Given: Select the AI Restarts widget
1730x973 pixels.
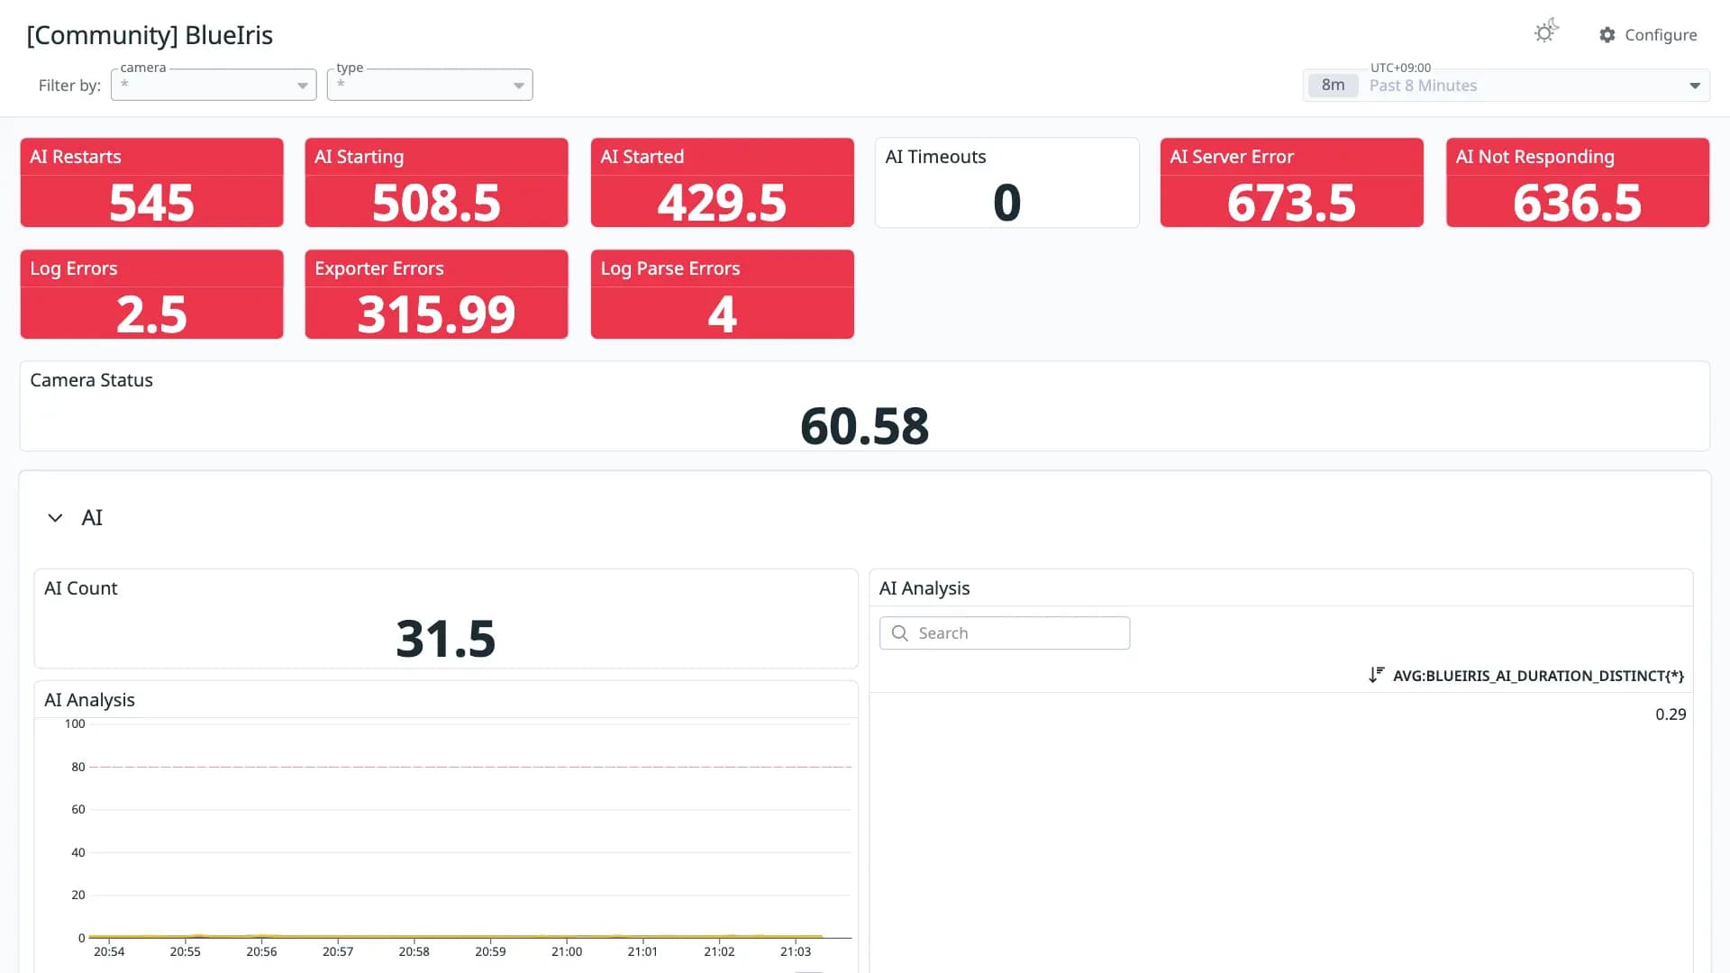Looking at the screenshot, I should coord(151,183).
